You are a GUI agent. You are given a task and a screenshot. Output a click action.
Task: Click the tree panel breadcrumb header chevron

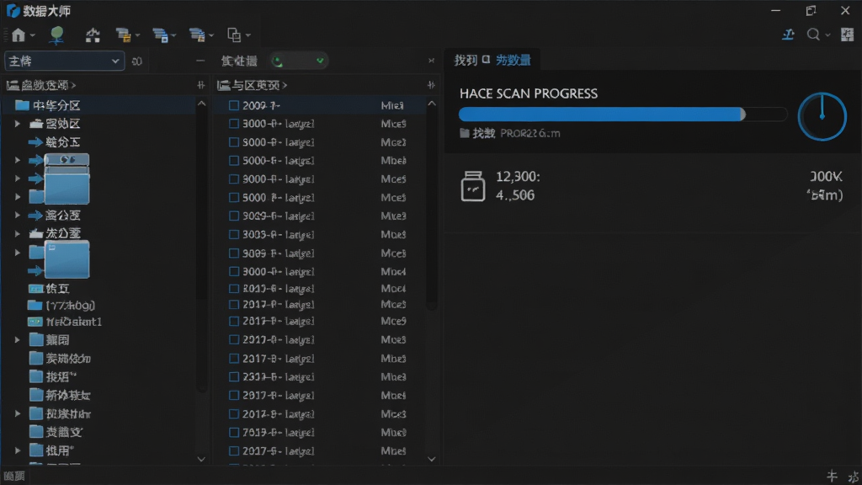[73, 85]
